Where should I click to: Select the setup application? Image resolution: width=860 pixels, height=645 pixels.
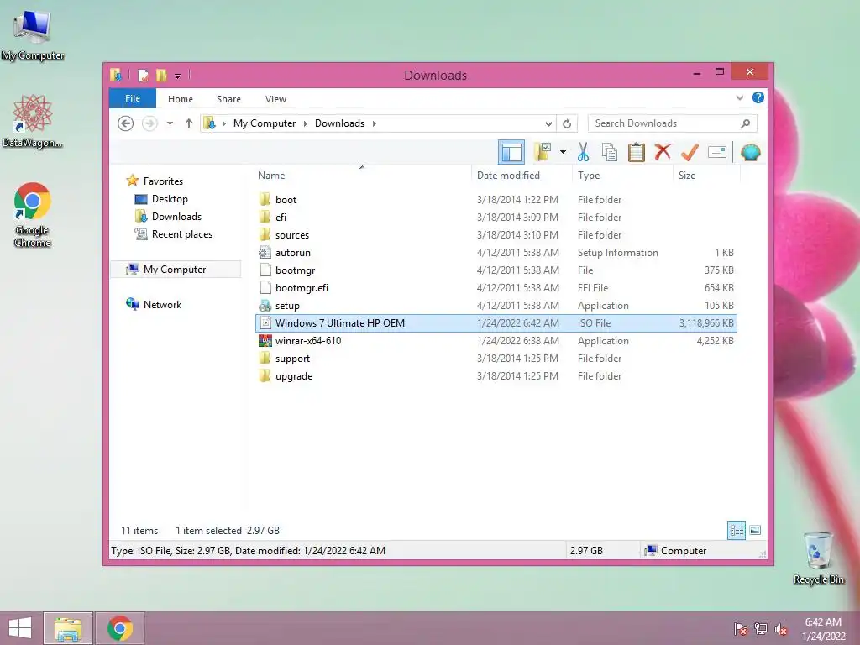click(x=496, y=306)
